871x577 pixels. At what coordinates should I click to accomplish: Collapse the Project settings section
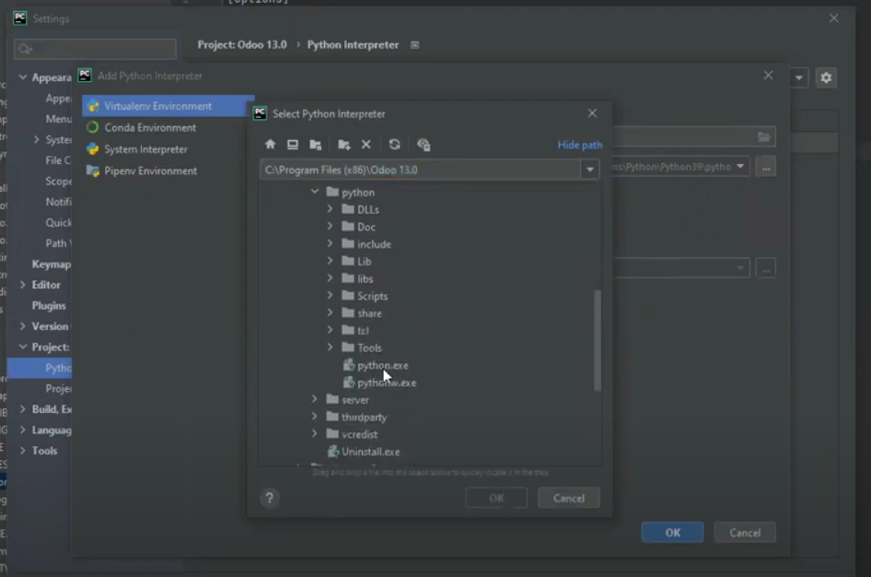point(23,347)
